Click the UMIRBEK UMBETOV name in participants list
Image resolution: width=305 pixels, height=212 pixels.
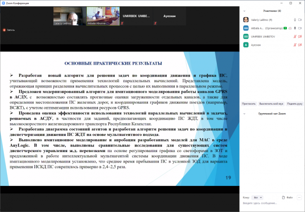click(x=263, y=37)
